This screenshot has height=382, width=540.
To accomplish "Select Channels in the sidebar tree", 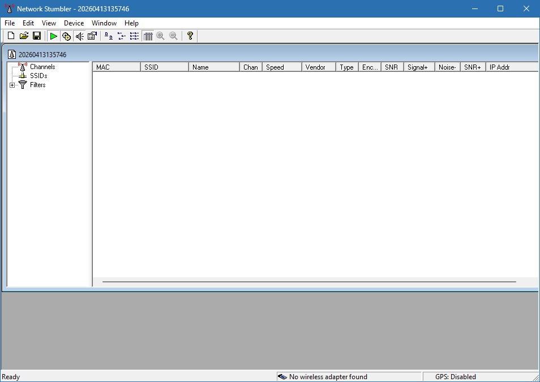I will pos(42,66).
